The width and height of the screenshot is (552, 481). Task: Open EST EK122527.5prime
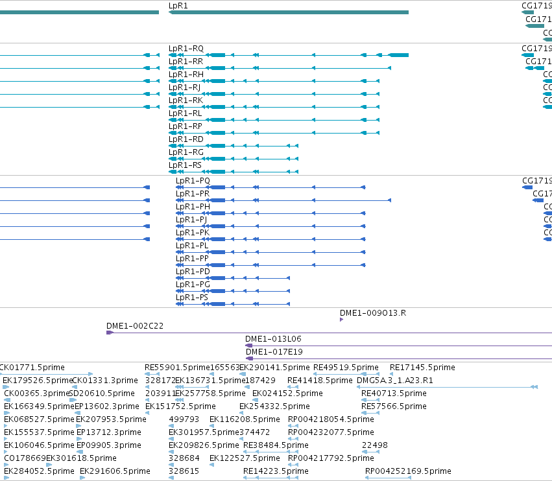point(245,458)
